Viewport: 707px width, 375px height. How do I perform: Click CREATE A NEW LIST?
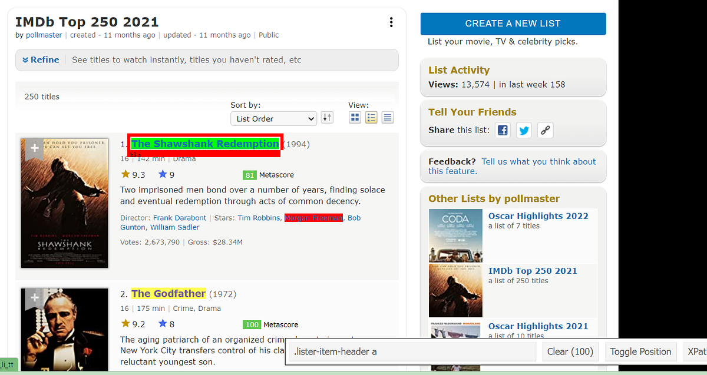coord(513,24)
